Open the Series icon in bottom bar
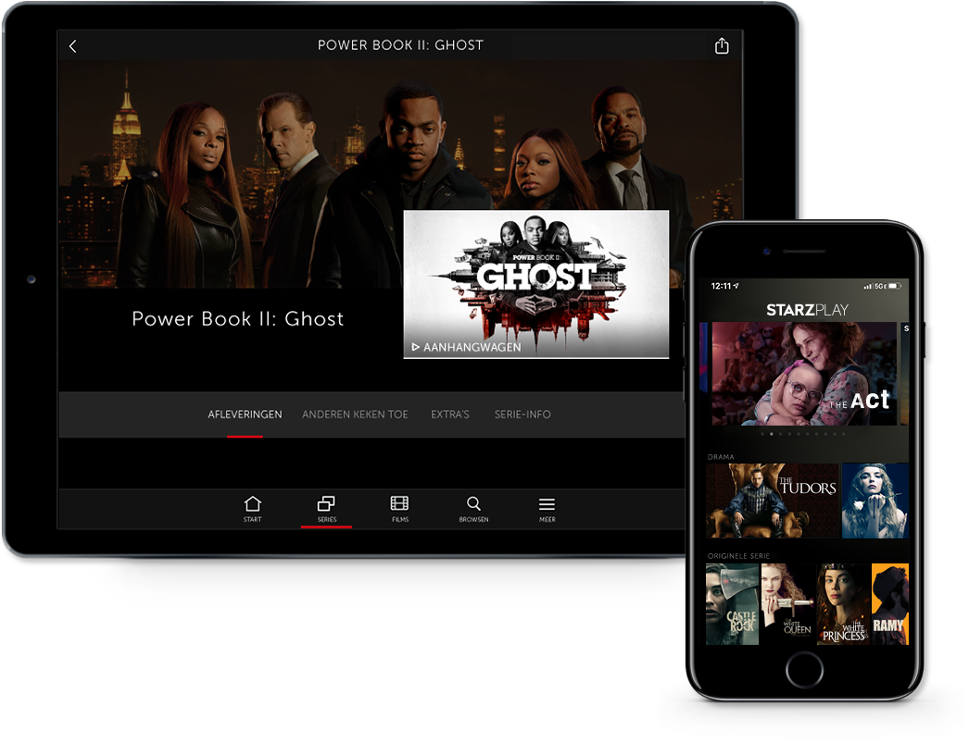Screen dimensions: 969x742 (326, 509)
